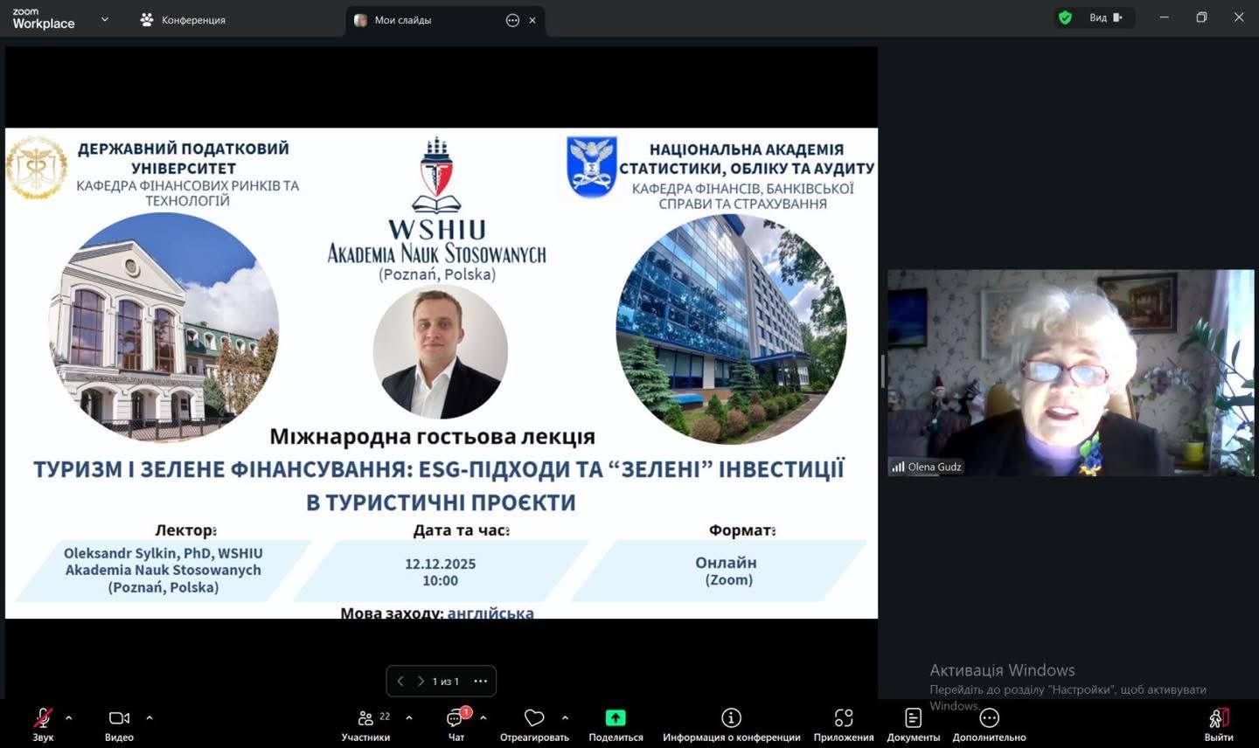This screenshot has height=748, width=1259.
Task: Open the Вид view layout button
Action: 1104,17
